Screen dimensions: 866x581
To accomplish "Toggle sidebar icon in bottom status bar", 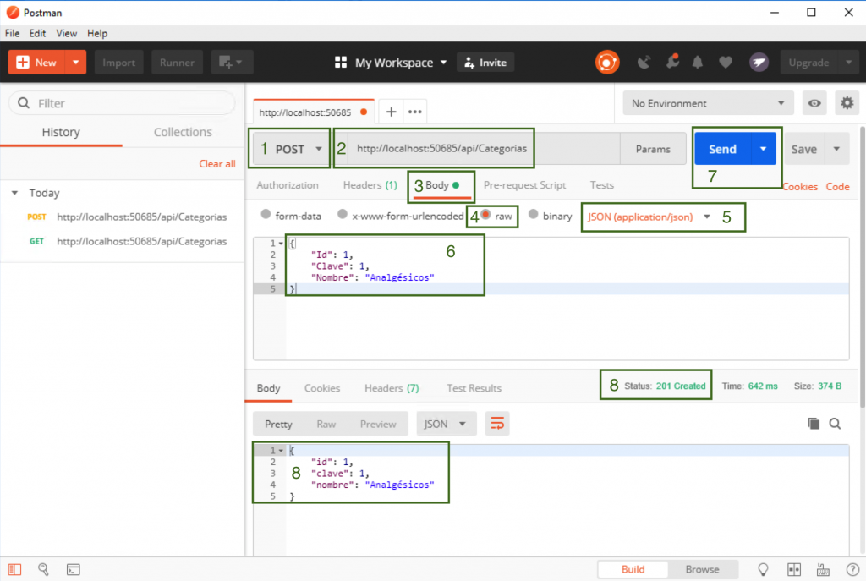I will [x=16, y=569].
